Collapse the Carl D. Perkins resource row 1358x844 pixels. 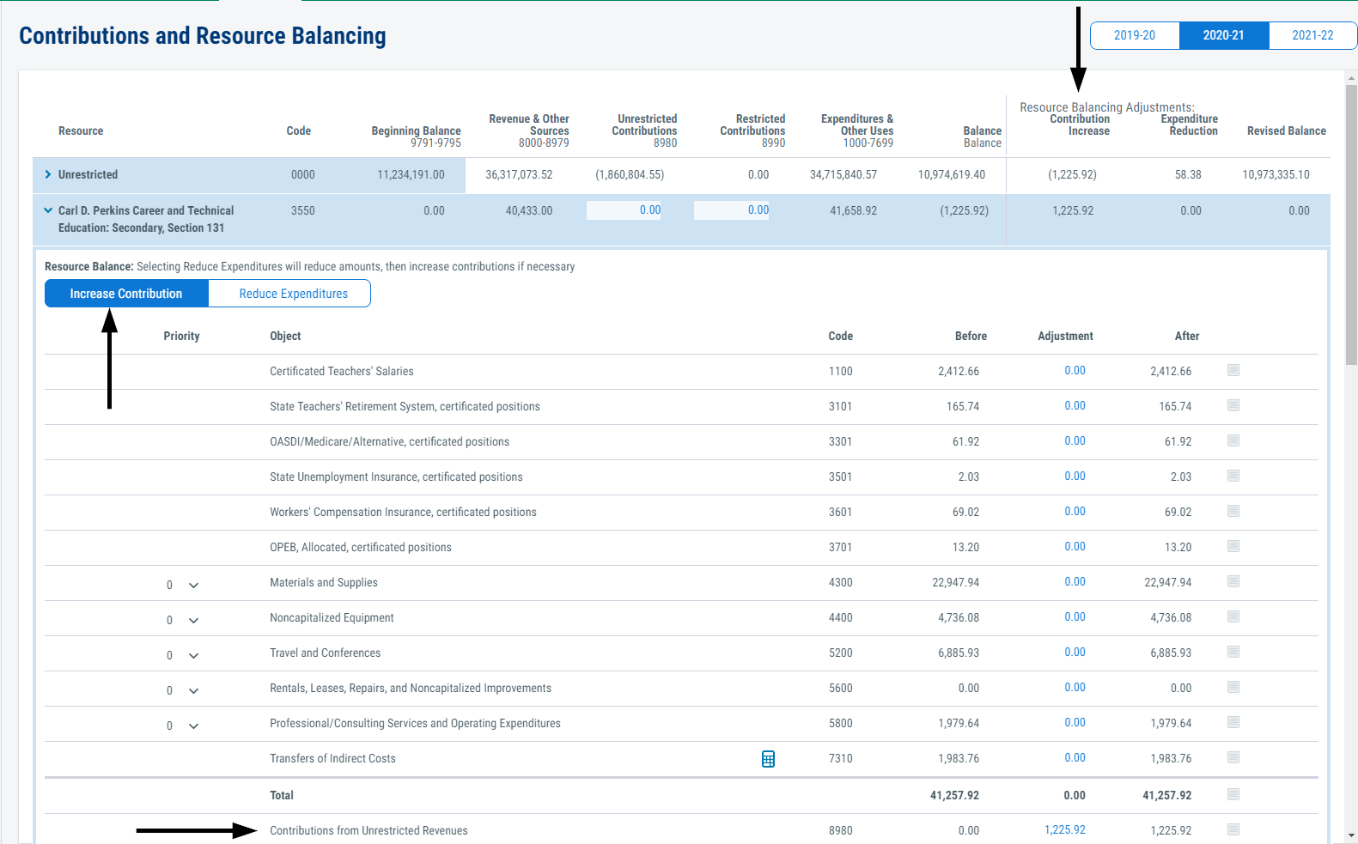[x=48, y=210]
